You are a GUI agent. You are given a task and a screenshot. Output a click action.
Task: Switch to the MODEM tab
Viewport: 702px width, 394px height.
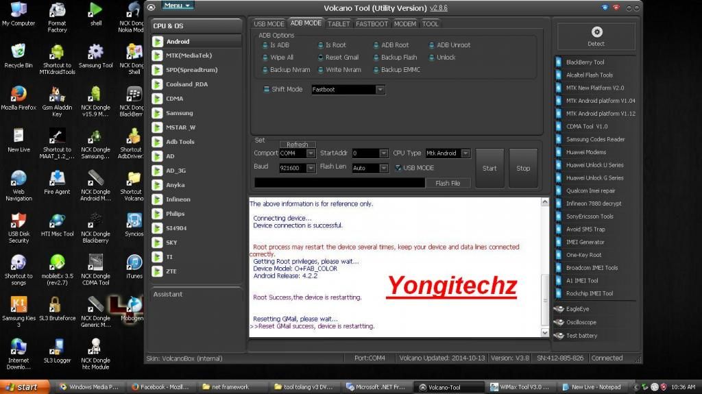pyautogui.click(x=404, y=24)
